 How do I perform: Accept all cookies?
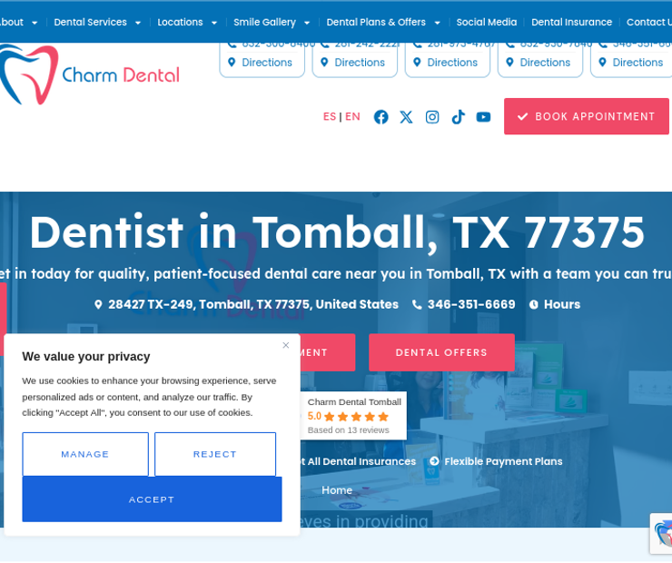tap(152, 499)
